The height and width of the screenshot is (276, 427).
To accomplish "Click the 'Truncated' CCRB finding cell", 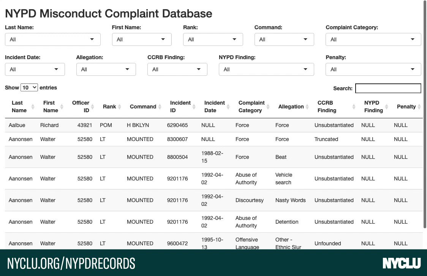I will click(x=326, y=140).
